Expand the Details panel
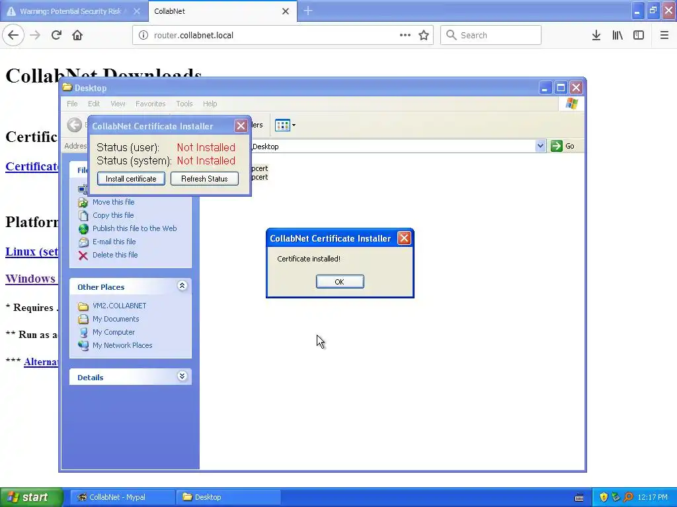Screen dimensions: 677x507 182,376
